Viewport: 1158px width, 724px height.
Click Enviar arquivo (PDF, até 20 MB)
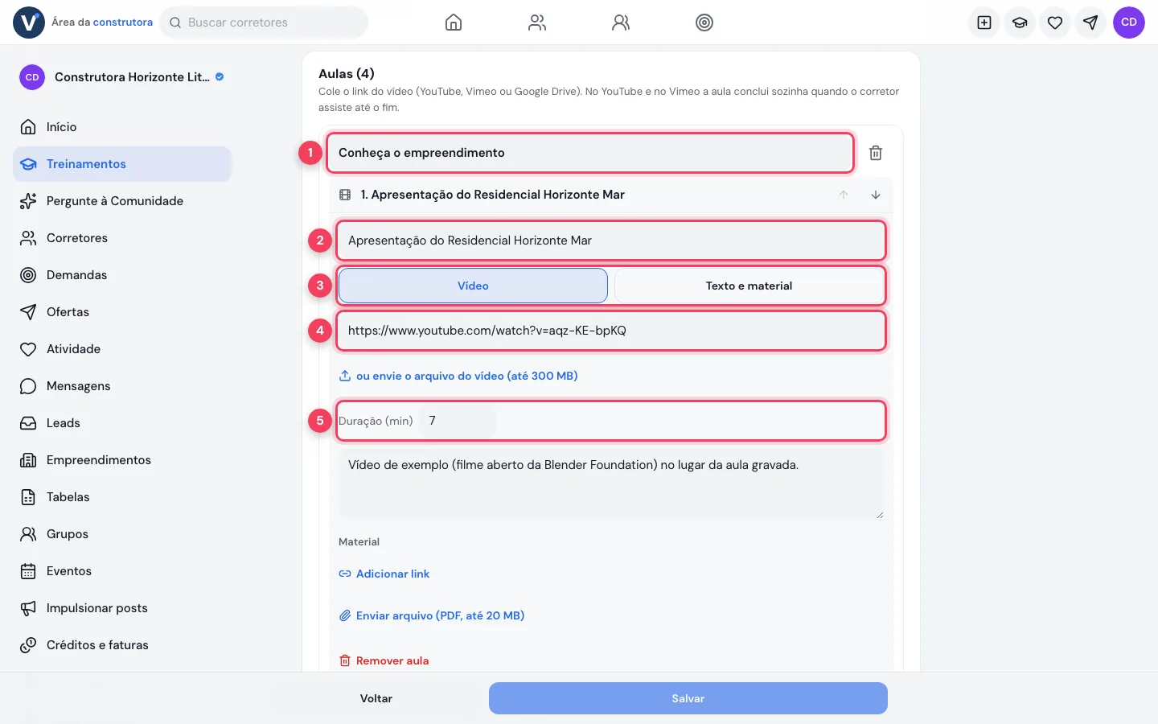[x=432, y=615]
